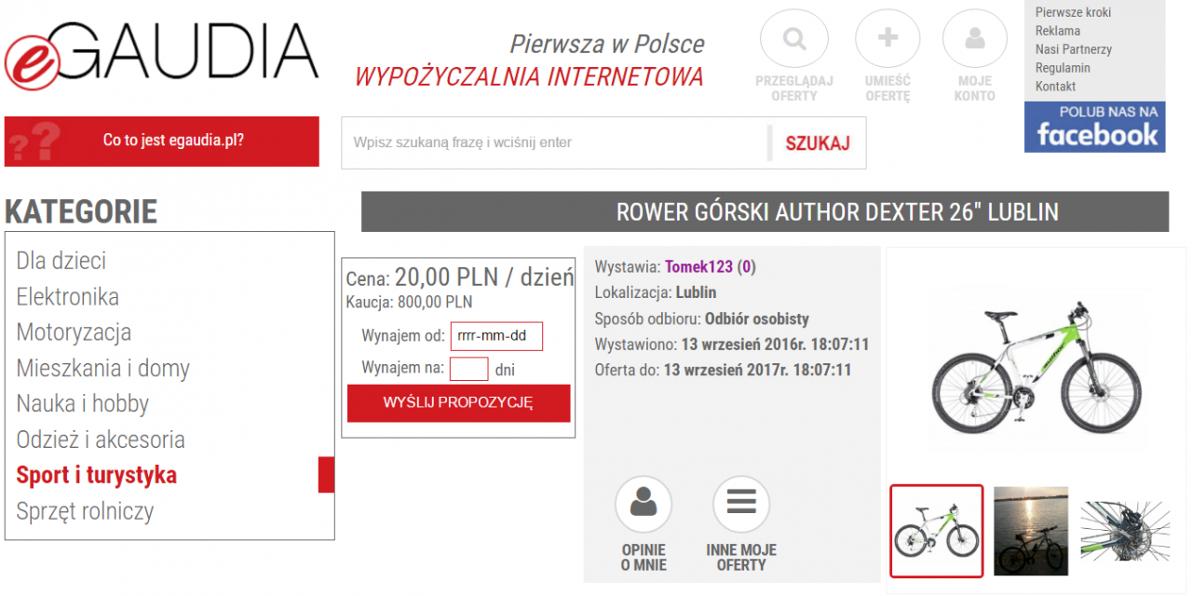Click the Wypożyczalnia Internetowa slogan
The image size is (1192, 596).
point(529,76)
